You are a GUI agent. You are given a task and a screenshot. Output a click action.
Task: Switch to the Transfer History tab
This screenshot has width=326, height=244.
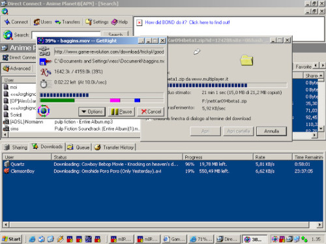tap(114, 147)
